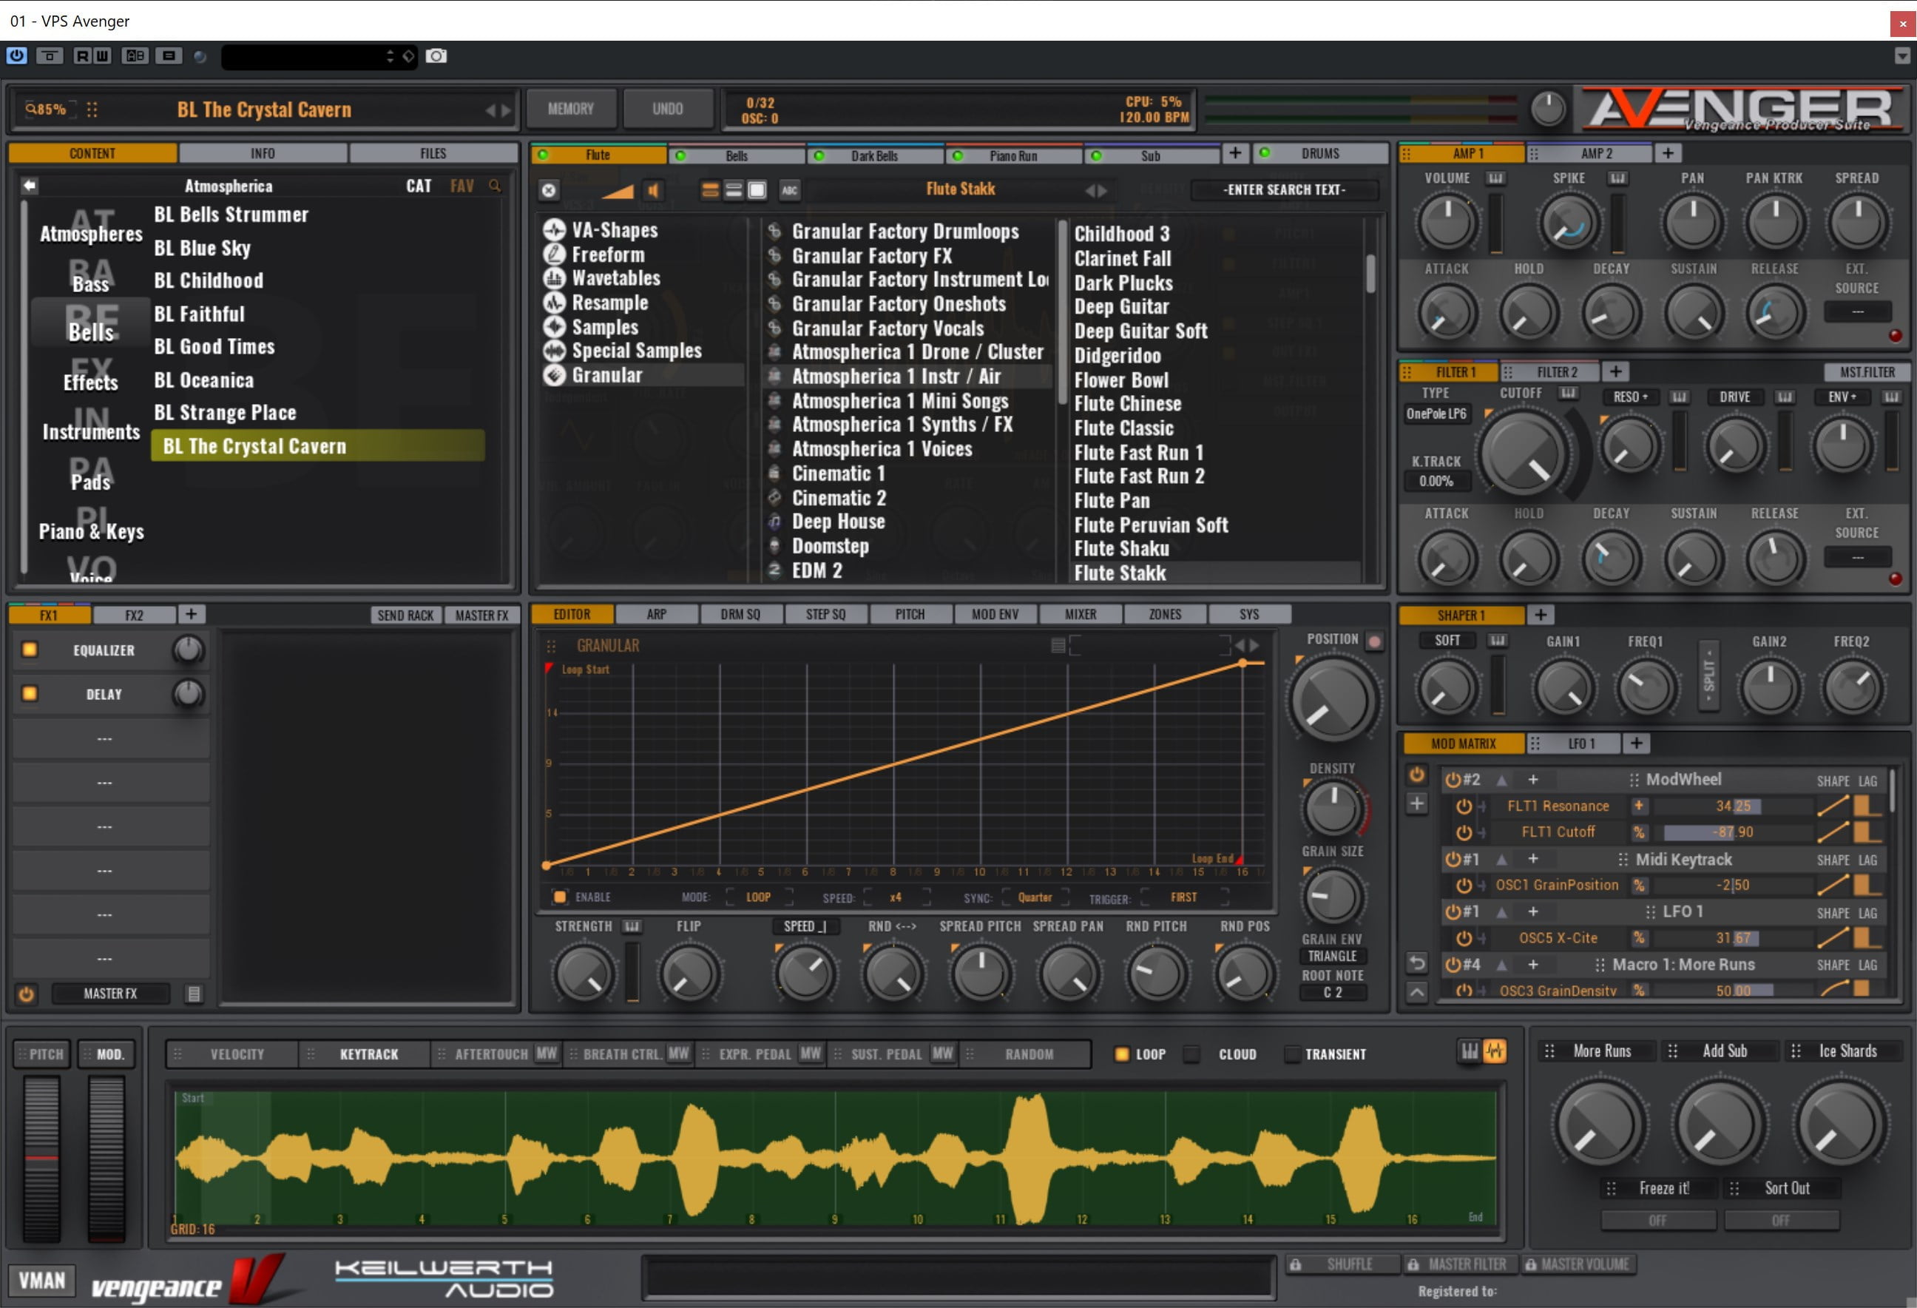The height and width of the screenshot is (1308, 1917).
Task: Add a new SHAPER module with plus
Action: pyautogui.click(x=1540, y=615)
